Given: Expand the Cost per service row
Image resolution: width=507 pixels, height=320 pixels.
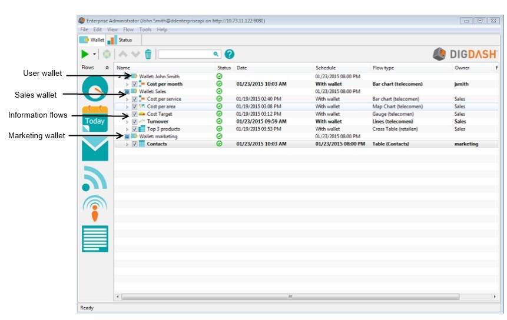Looking at the screenshot, I should pos(127,99).
